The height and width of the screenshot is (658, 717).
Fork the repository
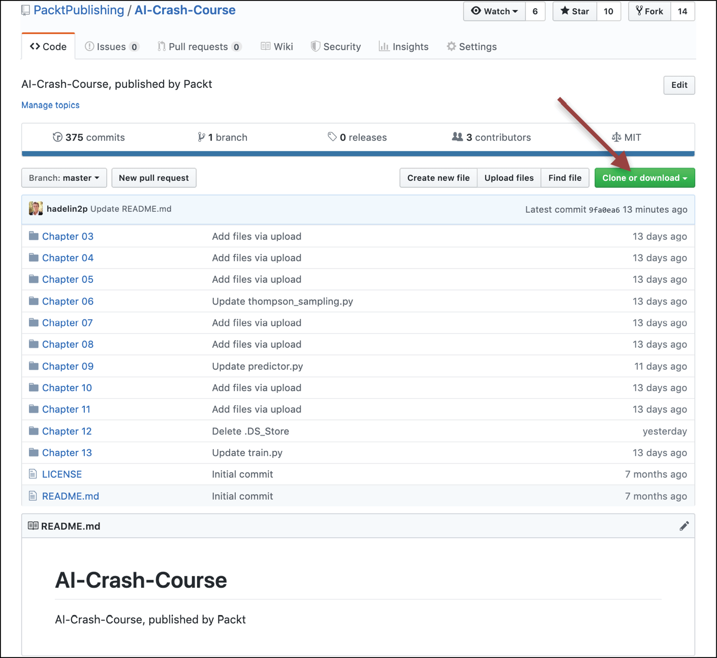pyautogui.click(x=650, y=11)
